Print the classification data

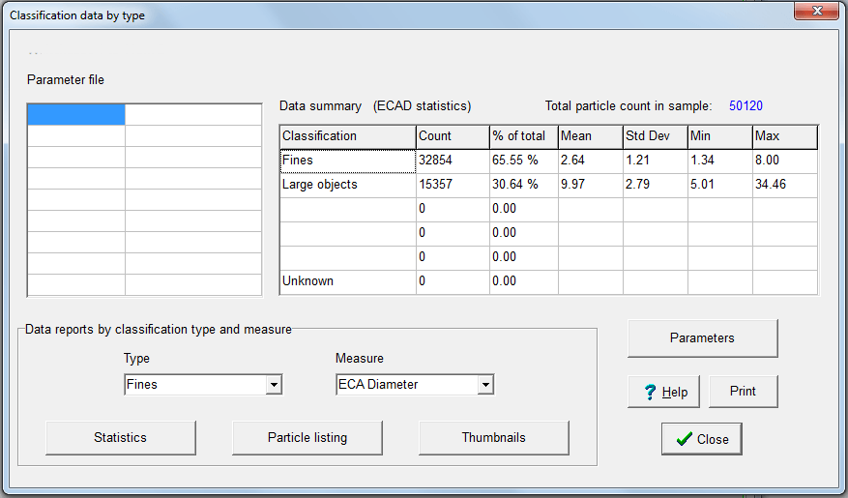point(743,392)
